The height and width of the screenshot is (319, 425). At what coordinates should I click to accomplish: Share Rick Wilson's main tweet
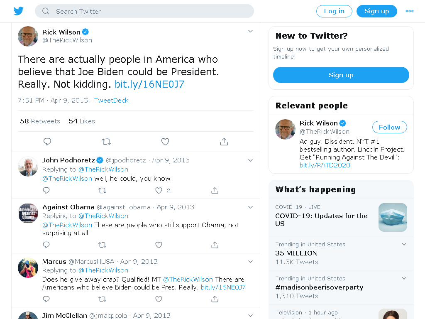click(224, 142)
